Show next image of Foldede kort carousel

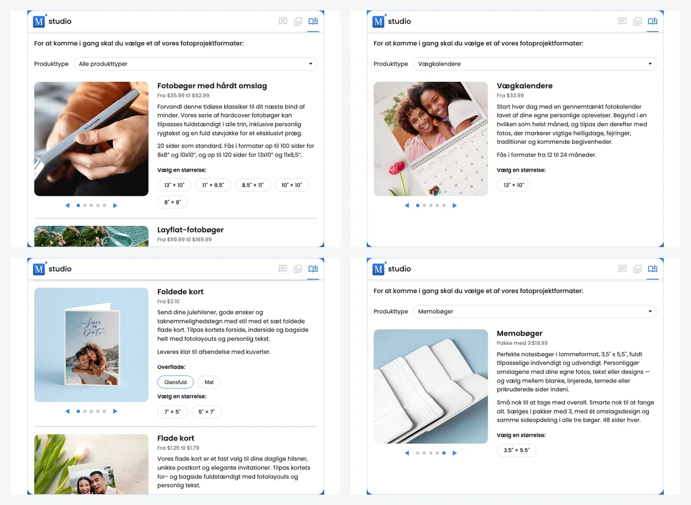click(x=115, y=412)
